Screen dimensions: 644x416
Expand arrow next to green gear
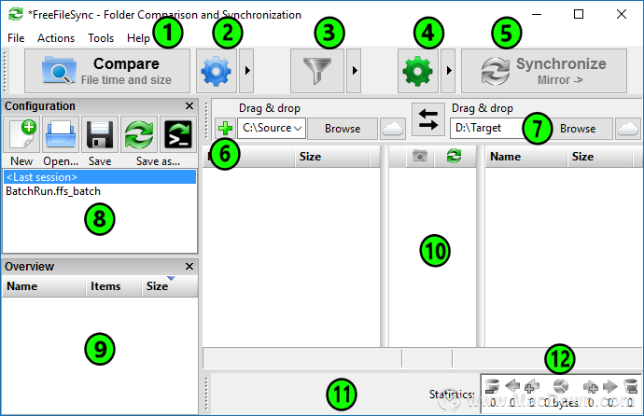(x=448, y=71)
